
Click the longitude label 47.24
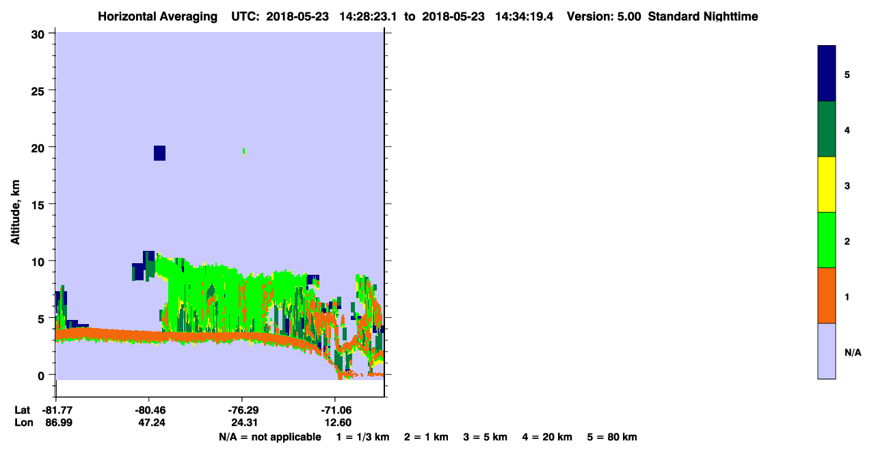[151, 423]
